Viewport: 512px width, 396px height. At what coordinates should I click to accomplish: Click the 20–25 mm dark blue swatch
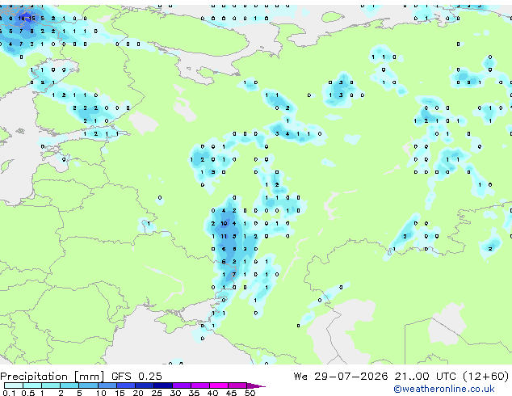coord(144,385)
